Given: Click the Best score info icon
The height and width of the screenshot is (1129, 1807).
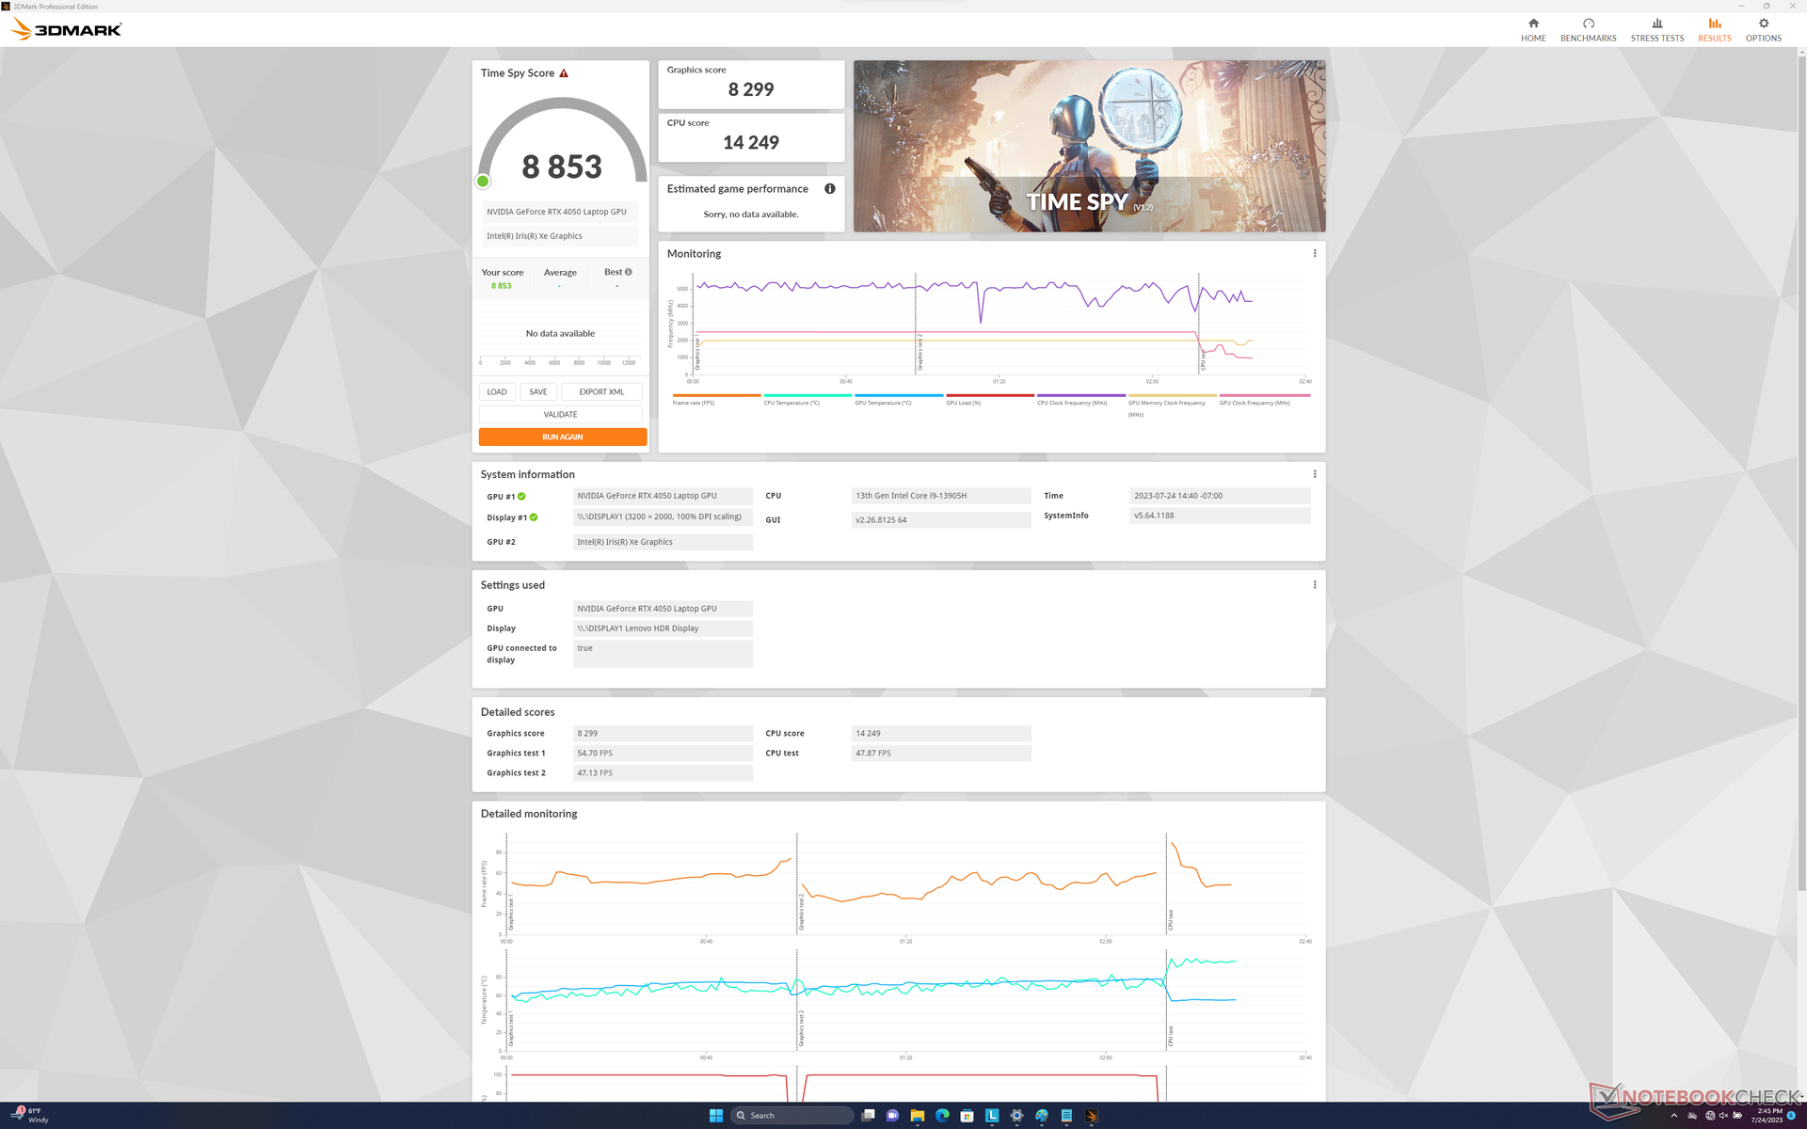Looking at the screenshot, I should click(x=629, y=272).
